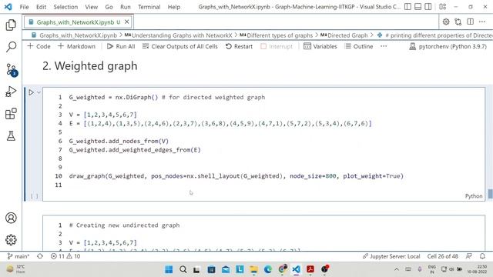Screen dimensions: 493x277
Task: Open Windows Start menu
Action: tap(169, 269)
